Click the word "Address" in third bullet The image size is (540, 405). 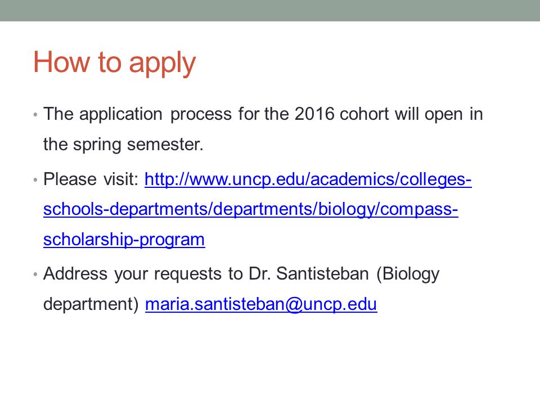tap(75, 274)
